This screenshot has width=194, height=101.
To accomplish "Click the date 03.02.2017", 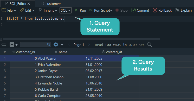I will (x=94, y=71).
